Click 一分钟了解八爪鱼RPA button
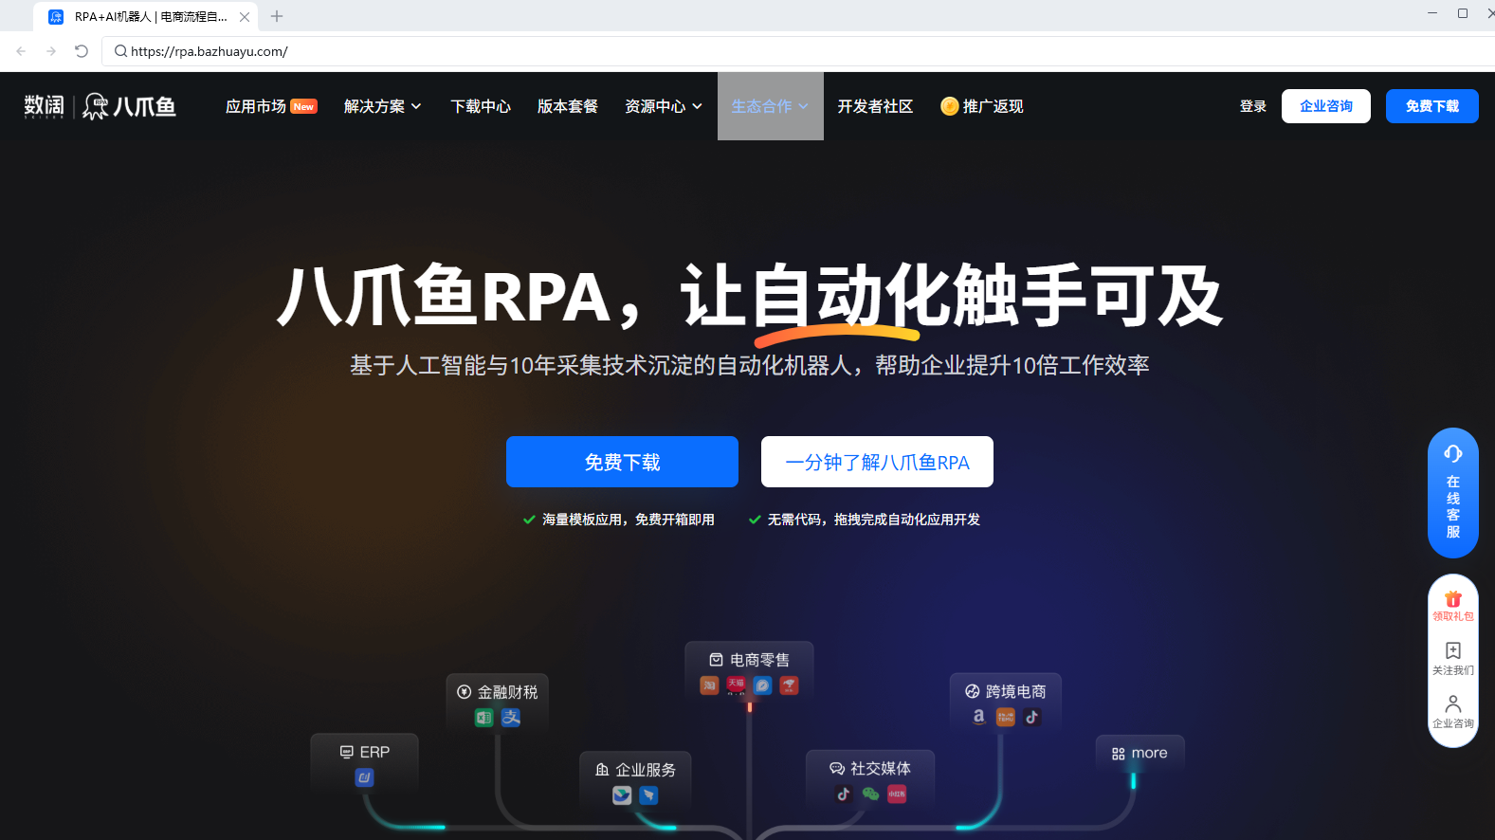This screenshot has width=1495, height=840. pyautogui.click(x=877, y=462)
